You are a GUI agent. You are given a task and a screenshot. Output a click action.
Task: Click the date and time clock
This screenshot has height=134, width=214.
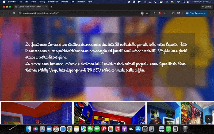point(202,2)
